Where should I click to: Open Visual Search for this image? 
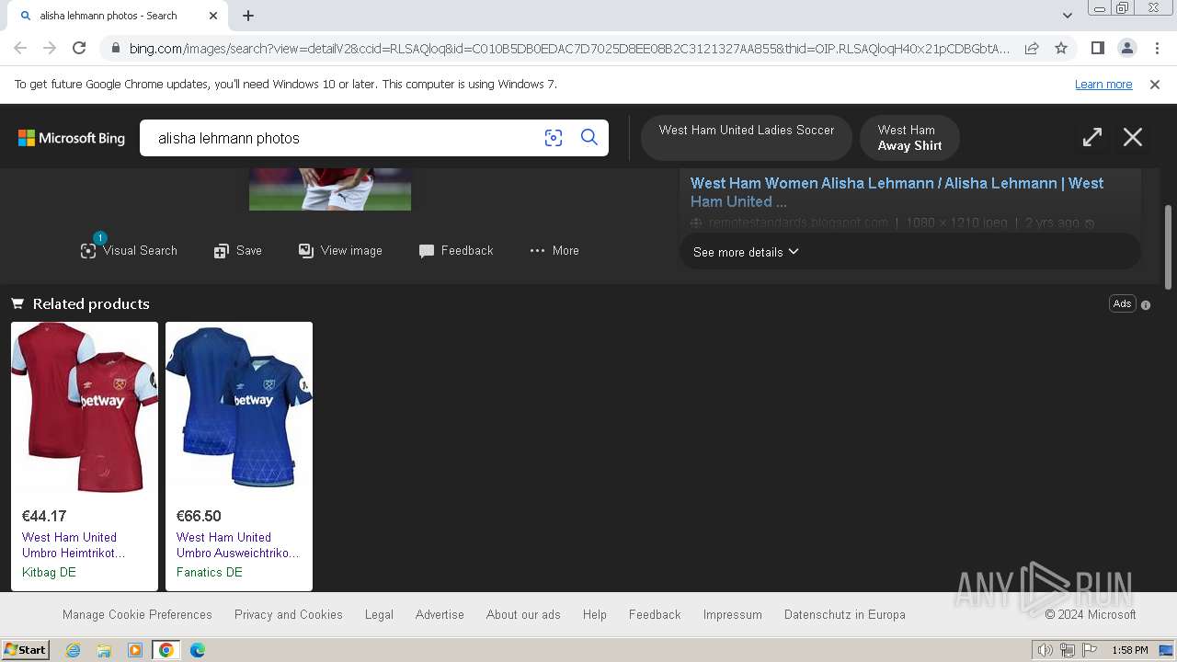pos(129,250)
